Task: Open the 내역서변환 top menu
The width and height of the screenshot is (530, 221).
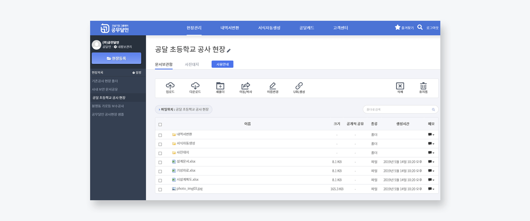Action: click(230, 28)
